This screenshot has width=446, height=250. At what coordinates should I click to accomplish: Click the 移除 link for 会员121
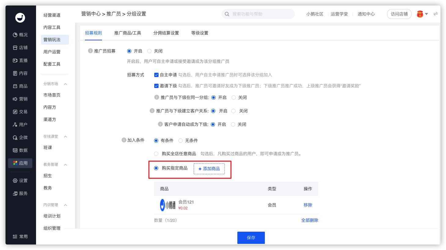308,205
